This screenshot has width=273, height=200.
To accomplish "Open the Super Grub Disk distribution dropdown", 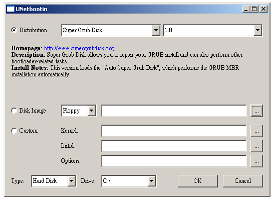I will tap(111, 30).
